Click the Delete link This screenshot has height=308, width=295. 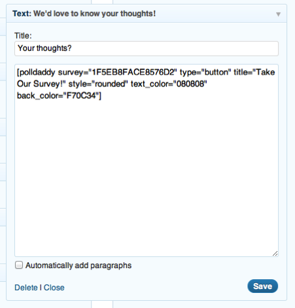click(26, 288)
